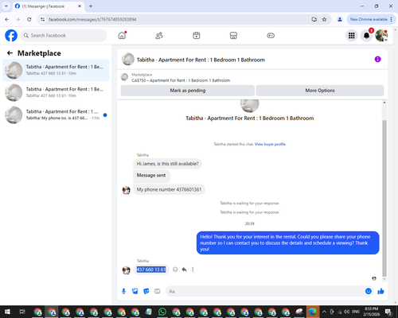The width and height of the screenshot is (398, 318).
Task: Click the 'Hi James, is this still available?' message
Action: [x=167, y=164]
